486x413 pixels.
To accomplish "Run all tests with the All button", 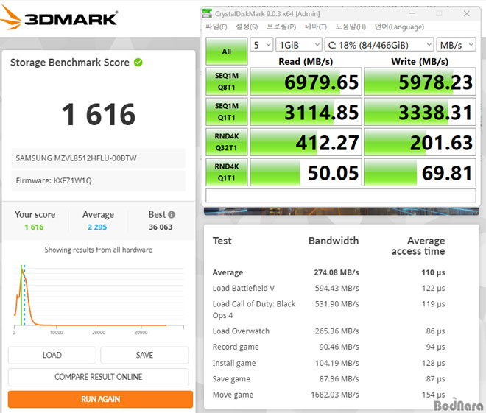I will 227,52.
